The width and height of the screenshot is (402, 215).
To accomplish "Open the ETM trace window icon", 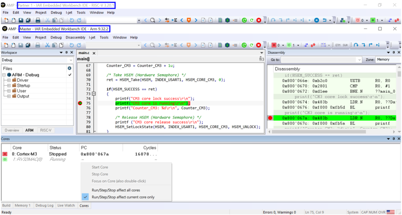I will [x=338, y=45].
